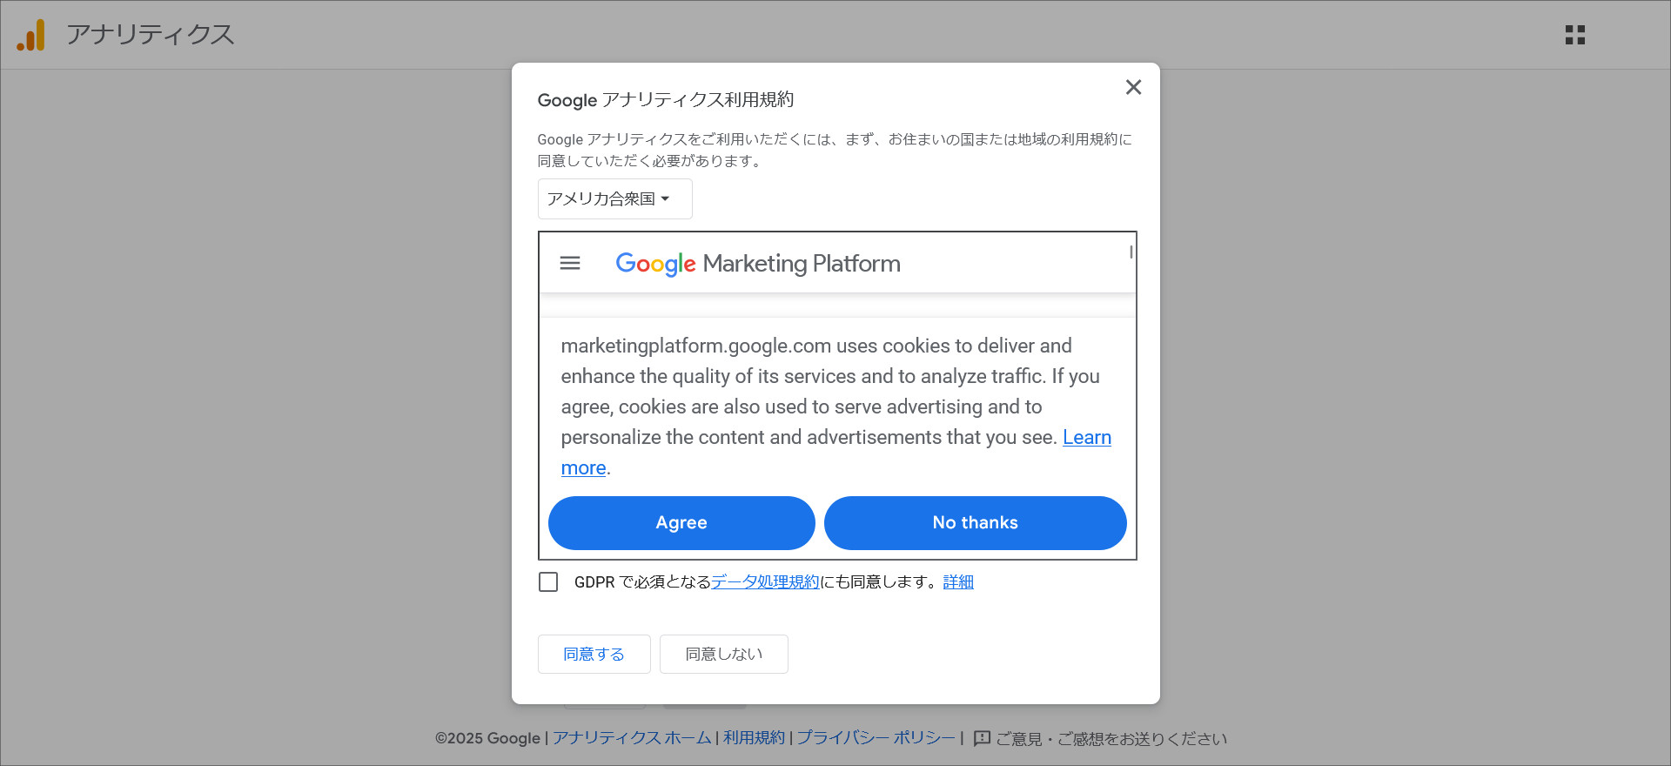The image size is (1671, 766).
Task: Click the Google アナリティクス利用規約 dialog heading
Action: coord(666,99)
